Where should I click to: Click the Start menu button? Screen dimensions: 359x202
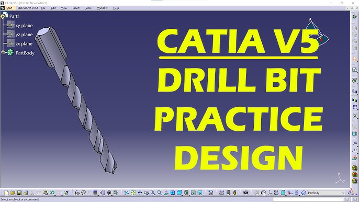point(9,8)
